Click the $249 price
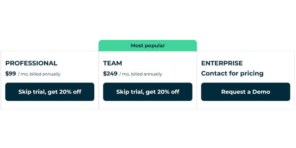Screen dimensions: 296x148 pyautogui.click(x=110, y=74)
